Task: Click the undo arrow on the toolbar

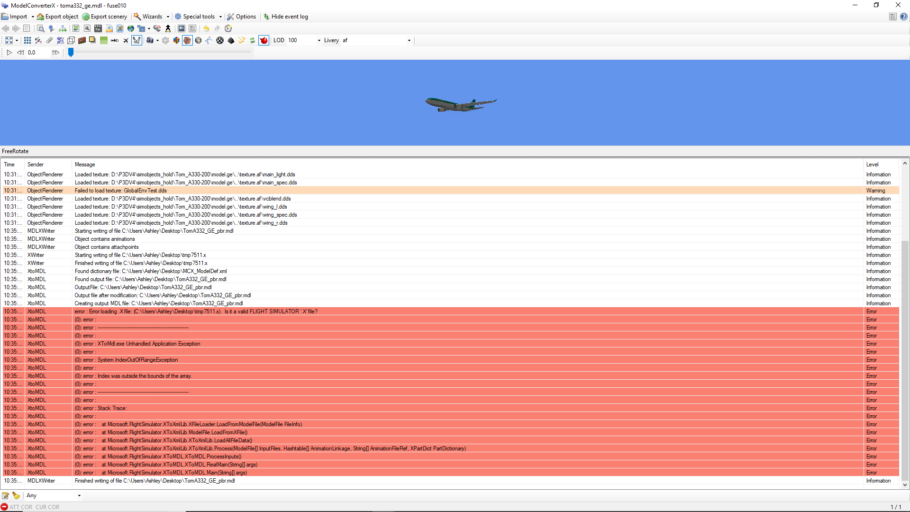Action: 206,28
